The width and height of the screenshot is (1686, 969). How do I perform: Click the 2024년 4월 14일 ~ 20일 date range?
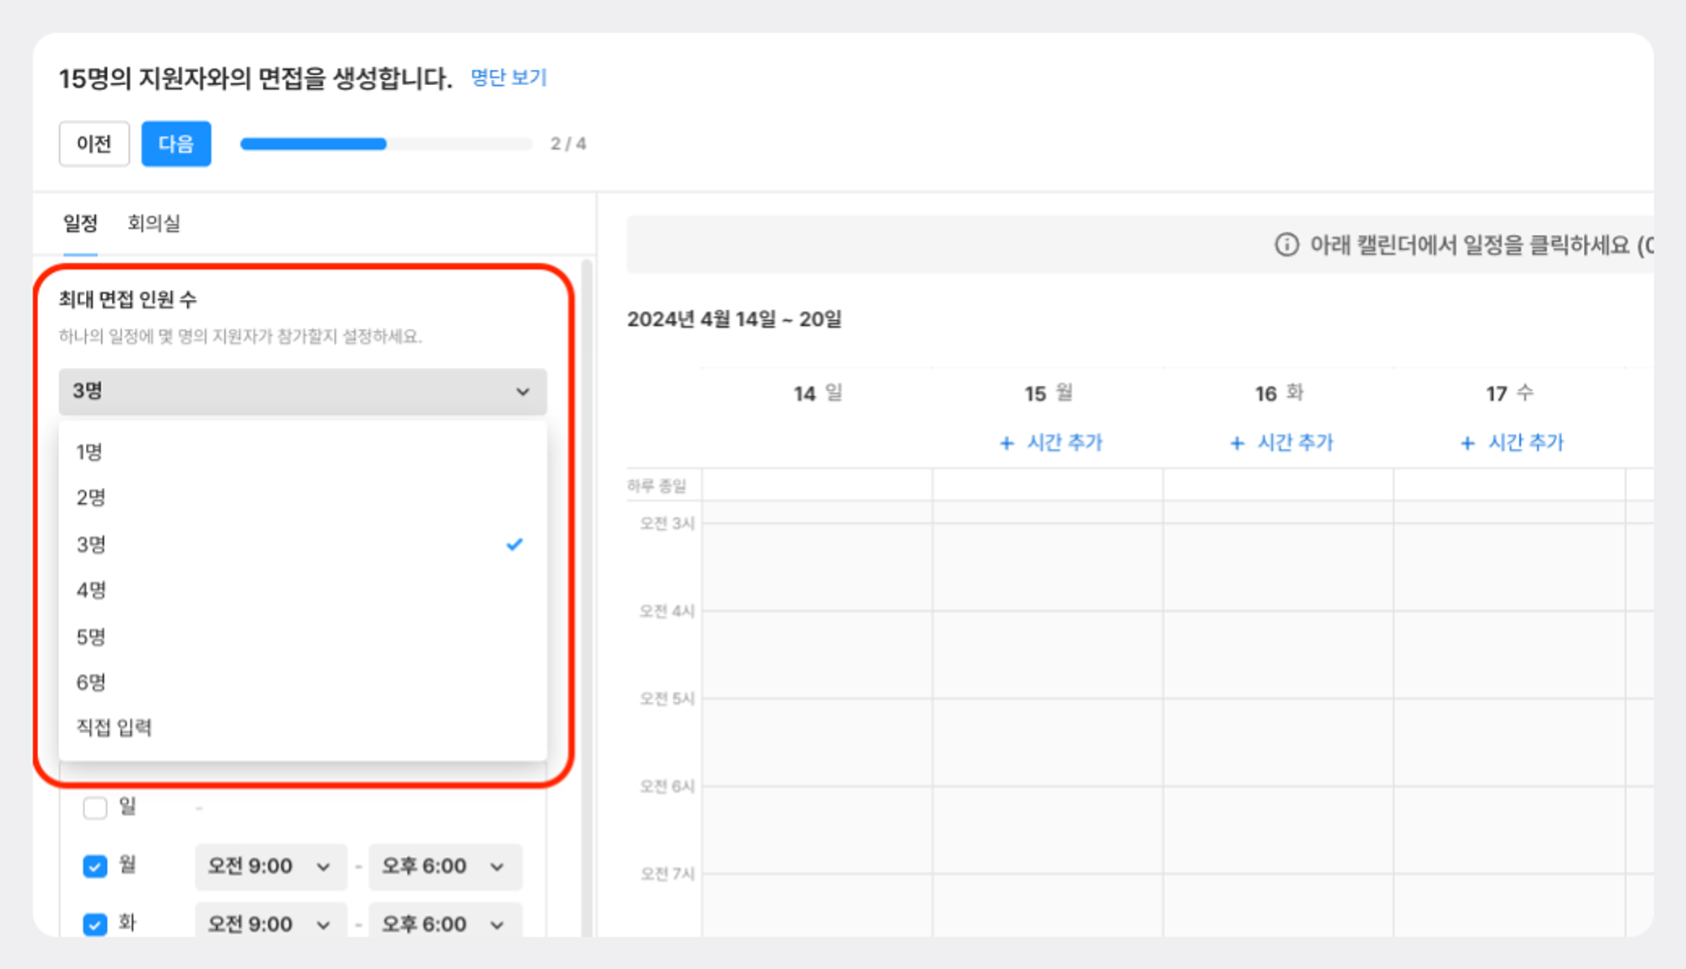click(x=734, y=319)
